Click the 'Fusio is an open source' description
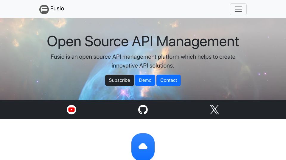The image size is (286, 160). coord(143,61)
